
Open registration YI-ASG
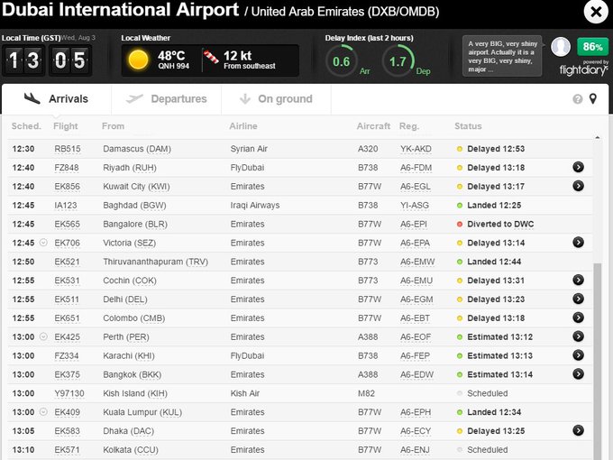(x=415, y=206)
